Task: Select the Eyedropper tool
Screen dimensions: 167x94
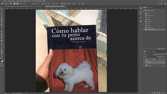Action: 2,22
